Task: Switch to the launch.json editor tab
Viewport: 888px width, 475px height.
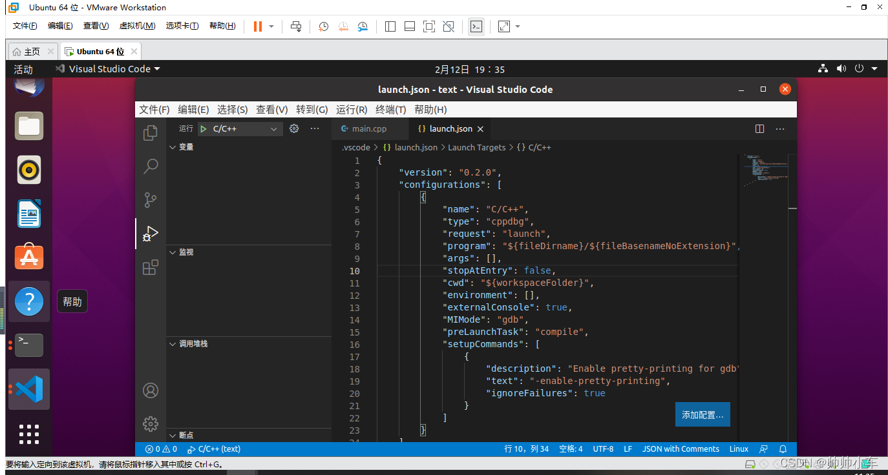Action: point(450,128)
